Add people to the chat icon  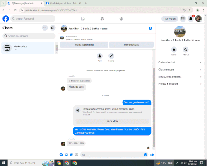(100, 56)
